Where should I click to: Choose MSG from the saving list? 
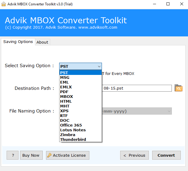pyautogui.click(x=80, y=77)
